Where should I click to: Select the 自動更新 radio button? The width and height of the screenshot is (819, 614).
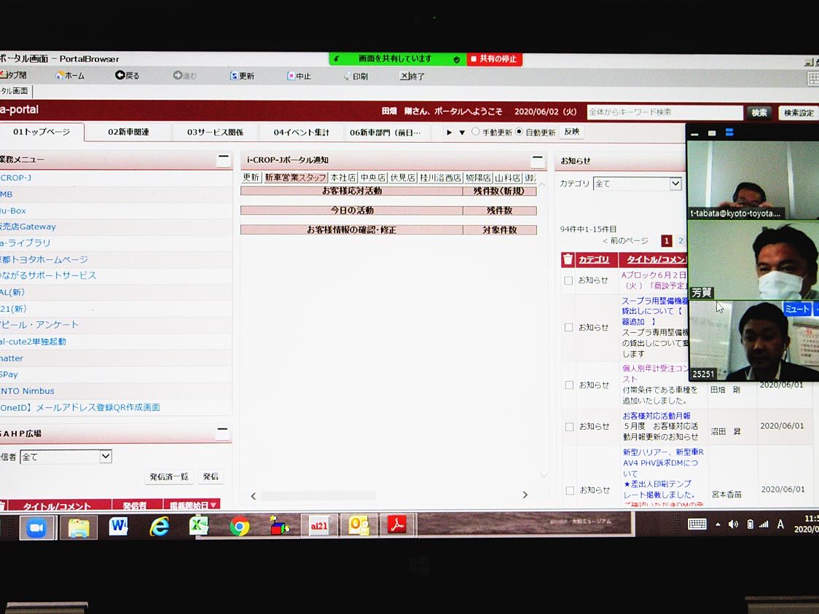click(x=519, y=132)
